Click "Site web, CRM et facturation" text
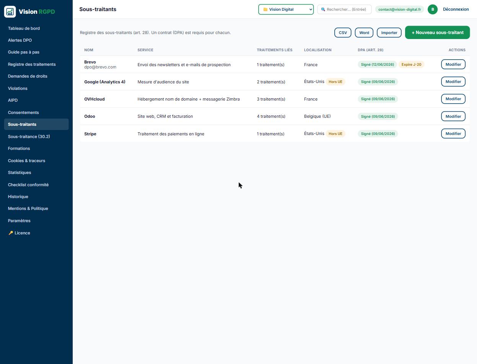The width and height of the screenshot is (477, 364). click(x=165, y=116)
